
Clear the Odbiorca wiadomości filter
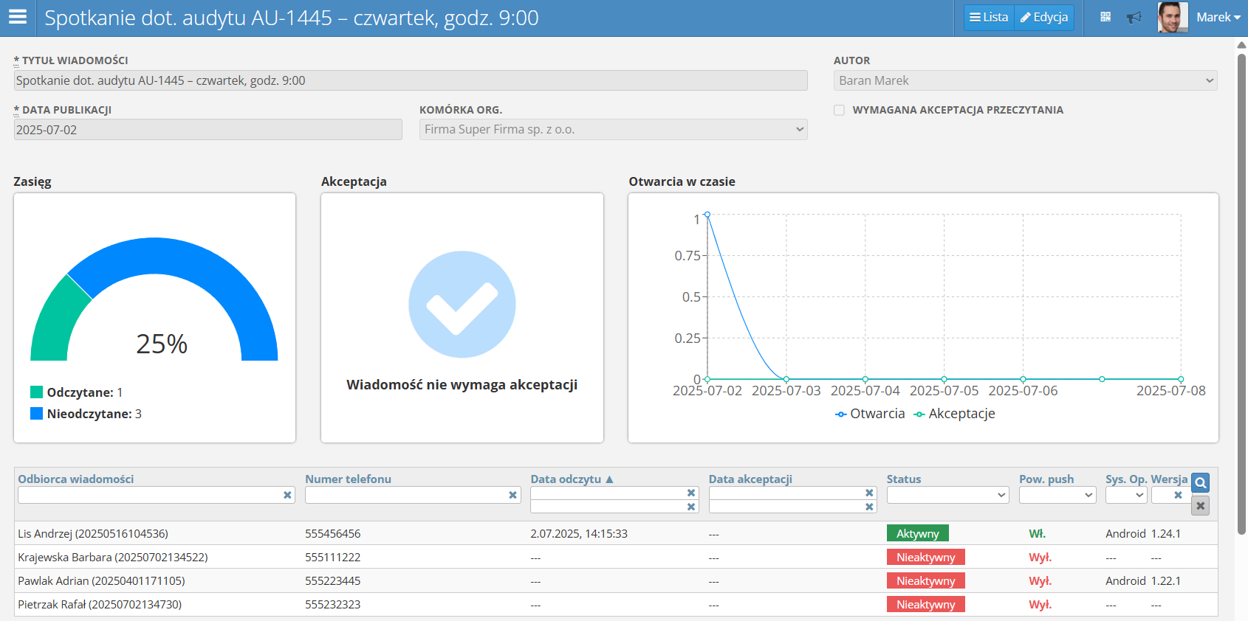pyautogui.click(x=287, y=495)
